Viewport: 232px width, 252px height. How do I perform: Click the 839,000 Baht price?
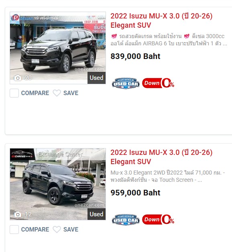click(135, 57)
